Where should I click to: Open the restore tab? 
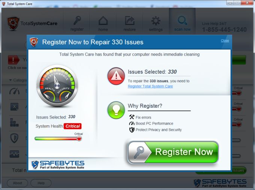(x=130, y=24)
